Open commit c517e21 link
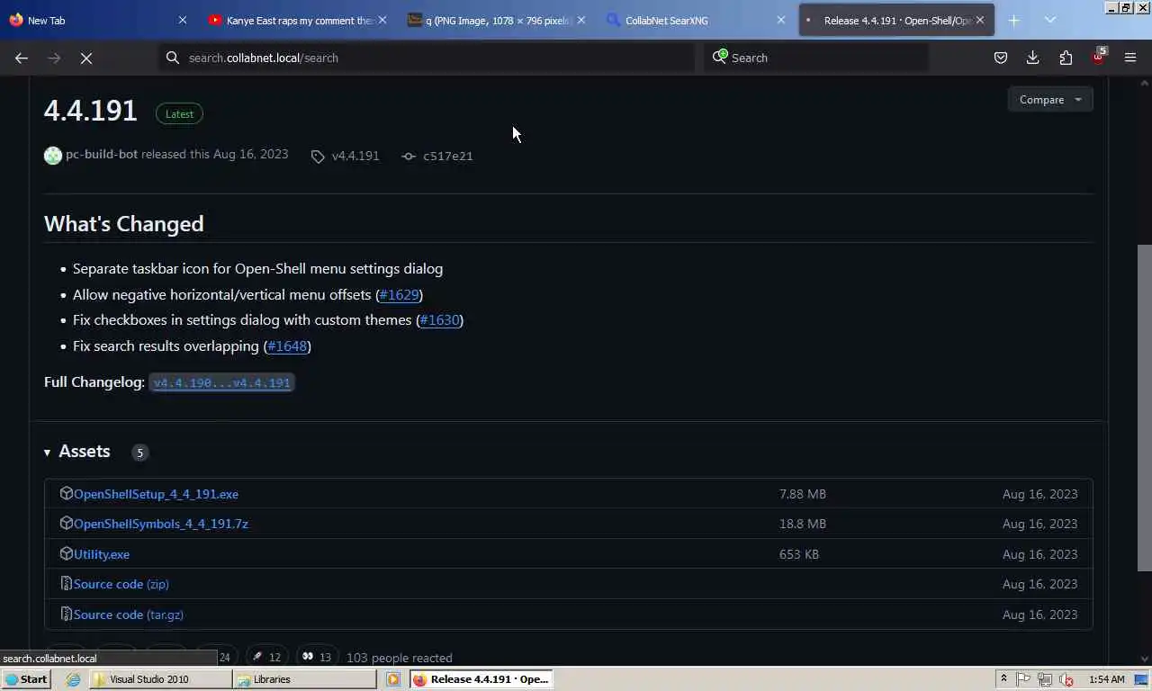The height and width of the screenshot is (691, 1152). click(447, 156)
